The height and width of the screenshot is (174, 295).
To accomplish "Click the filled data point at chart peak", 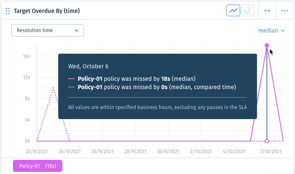I will click(x=267, y=45).
